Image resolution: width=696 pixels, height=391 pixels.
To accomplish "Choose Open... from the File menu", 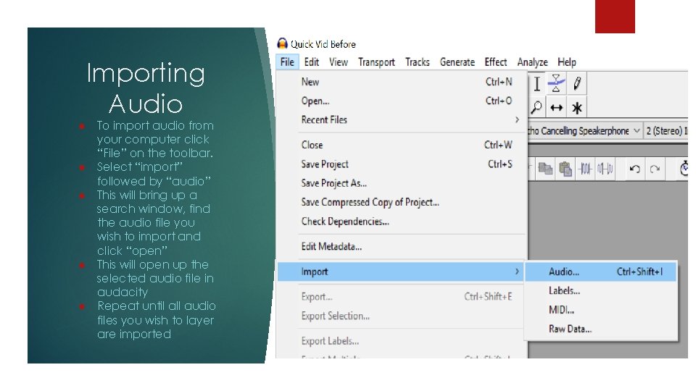I will [402, 101].
